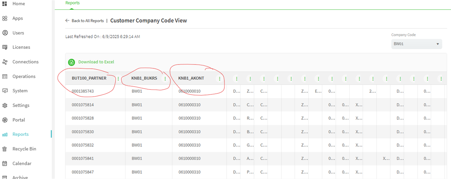Switch to the Reports tab at top
The height and width of the screenshot is (179, 451).
pos(73,3)
